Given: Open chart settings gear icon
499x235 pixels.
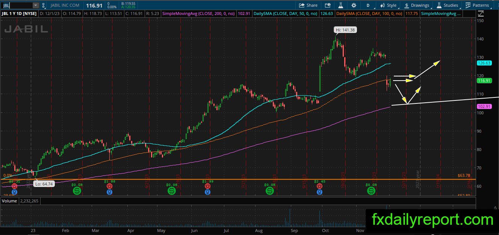Looking at the screenshot, I should 354,5.
